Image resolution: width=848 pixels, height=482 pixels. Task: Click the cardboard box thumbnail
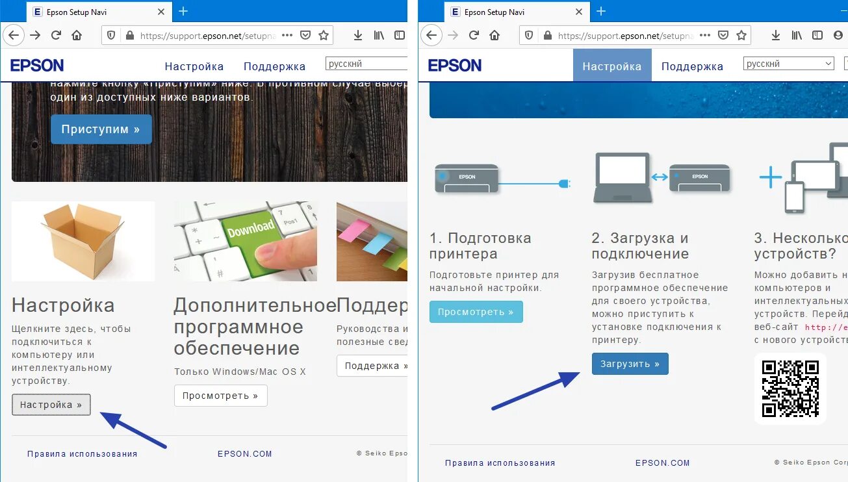pyautogui.click(x=83, y=241)
